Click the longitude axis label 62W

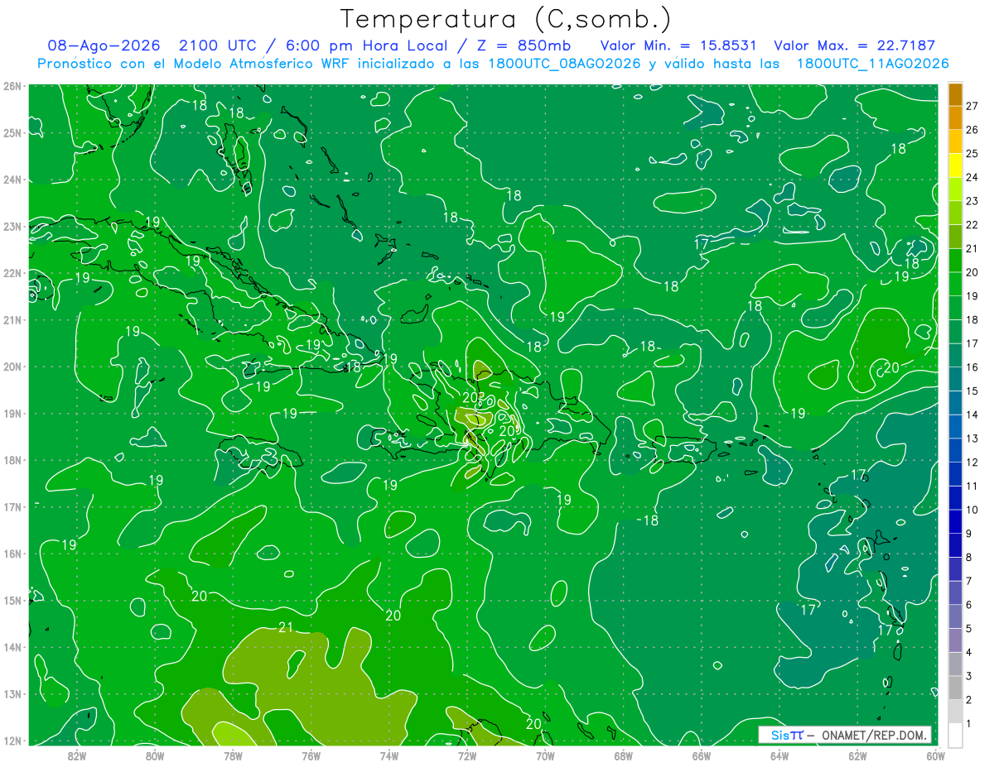857,756
